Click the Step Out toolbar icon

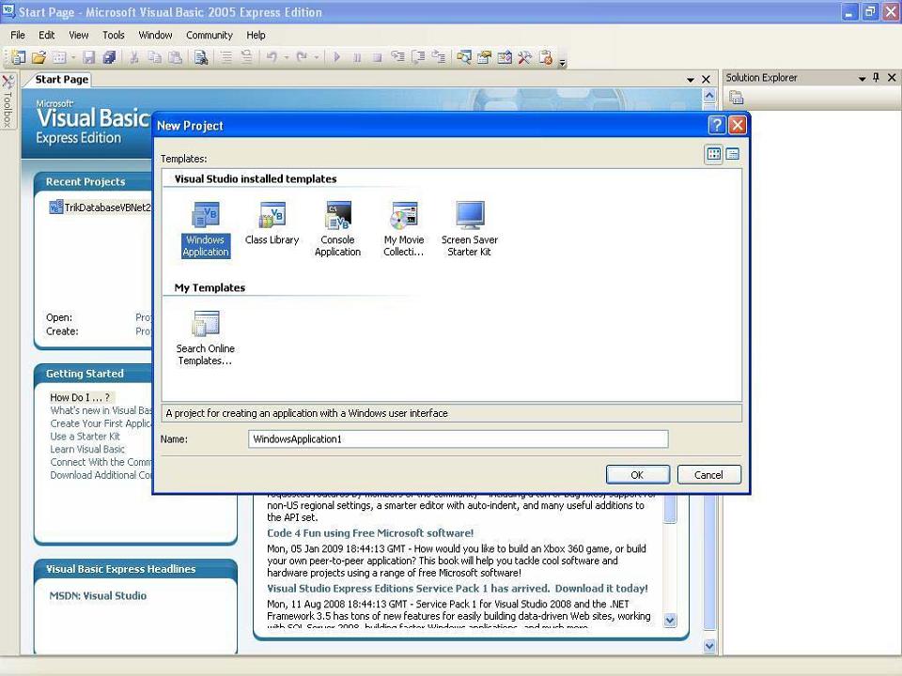(439, 57)
